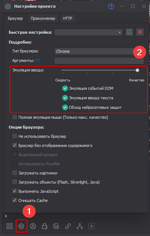Open the grid view icon in bottom toolbar
The height and width of the screenshot is (236, 150).
pyautogui.click(x=10, y=226)
